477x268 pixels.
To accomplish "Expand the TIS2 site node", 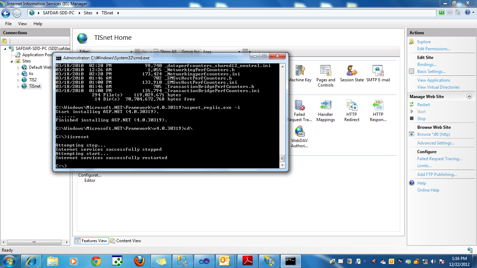I will (19, 80).
